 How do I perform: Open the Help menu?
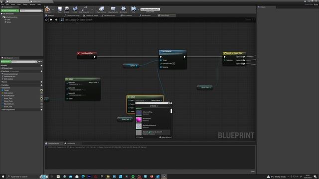pyautogui.click(x=39, y=4)
